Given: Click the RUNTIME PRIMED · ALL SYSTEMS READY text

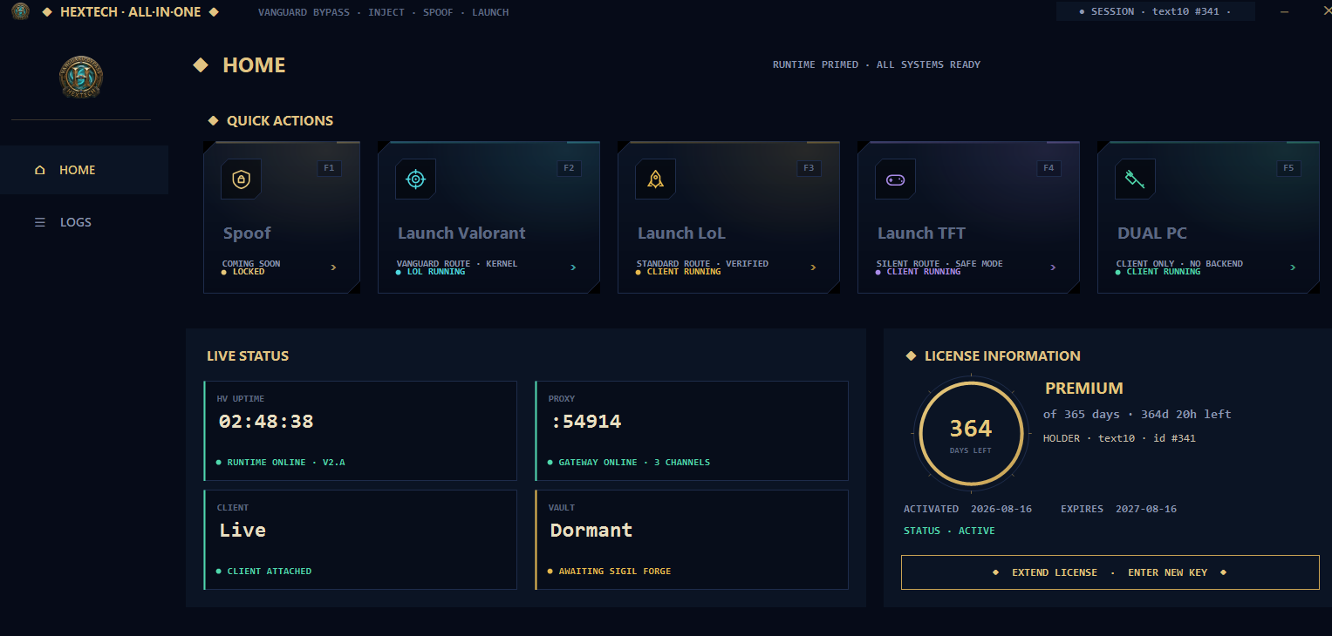Looking at the screenshot, I should (x=877, y=64).
